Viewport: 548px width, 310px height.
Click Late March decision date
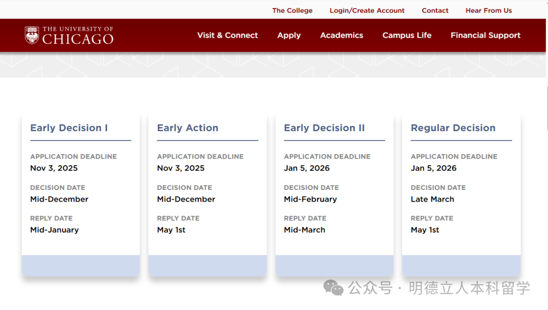432,199
